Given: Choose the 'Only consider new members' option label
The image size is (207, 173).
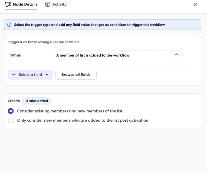Looking at the screenshot, I should 83,120.
